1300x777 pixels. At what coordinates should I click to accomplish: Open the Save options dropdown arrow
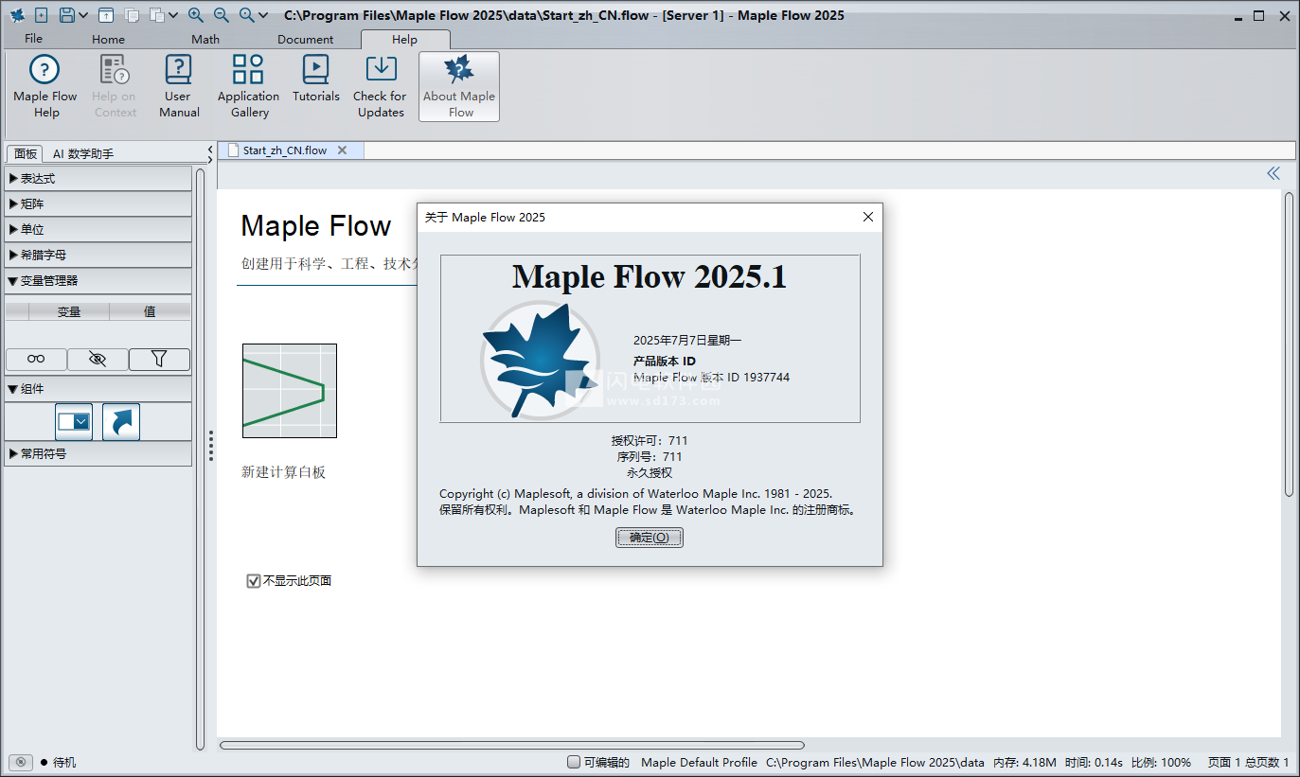tap(84, 16)
